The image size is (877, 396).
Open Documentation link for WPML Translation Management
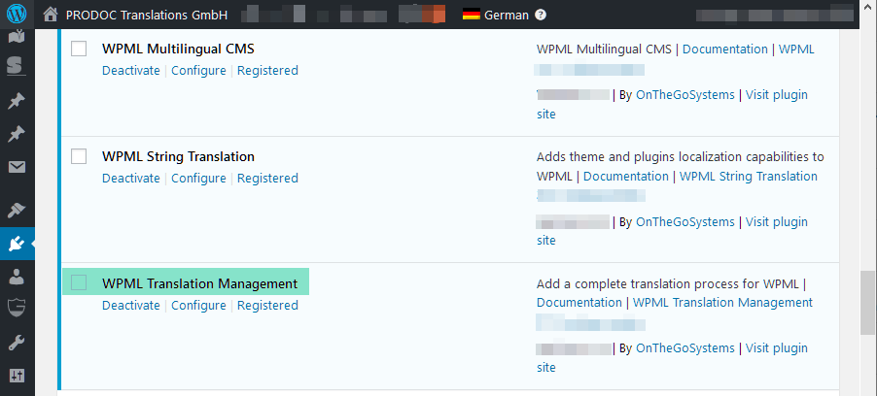pyautogui.click(x=579, y=302)
